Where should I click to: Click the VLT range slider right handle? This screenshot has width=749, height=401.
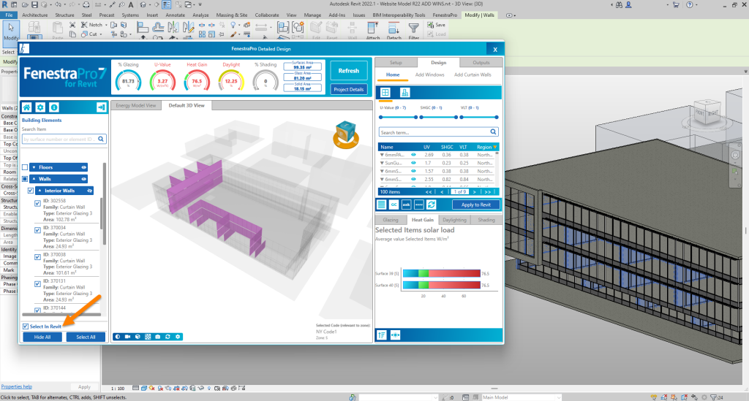[497, 117]
